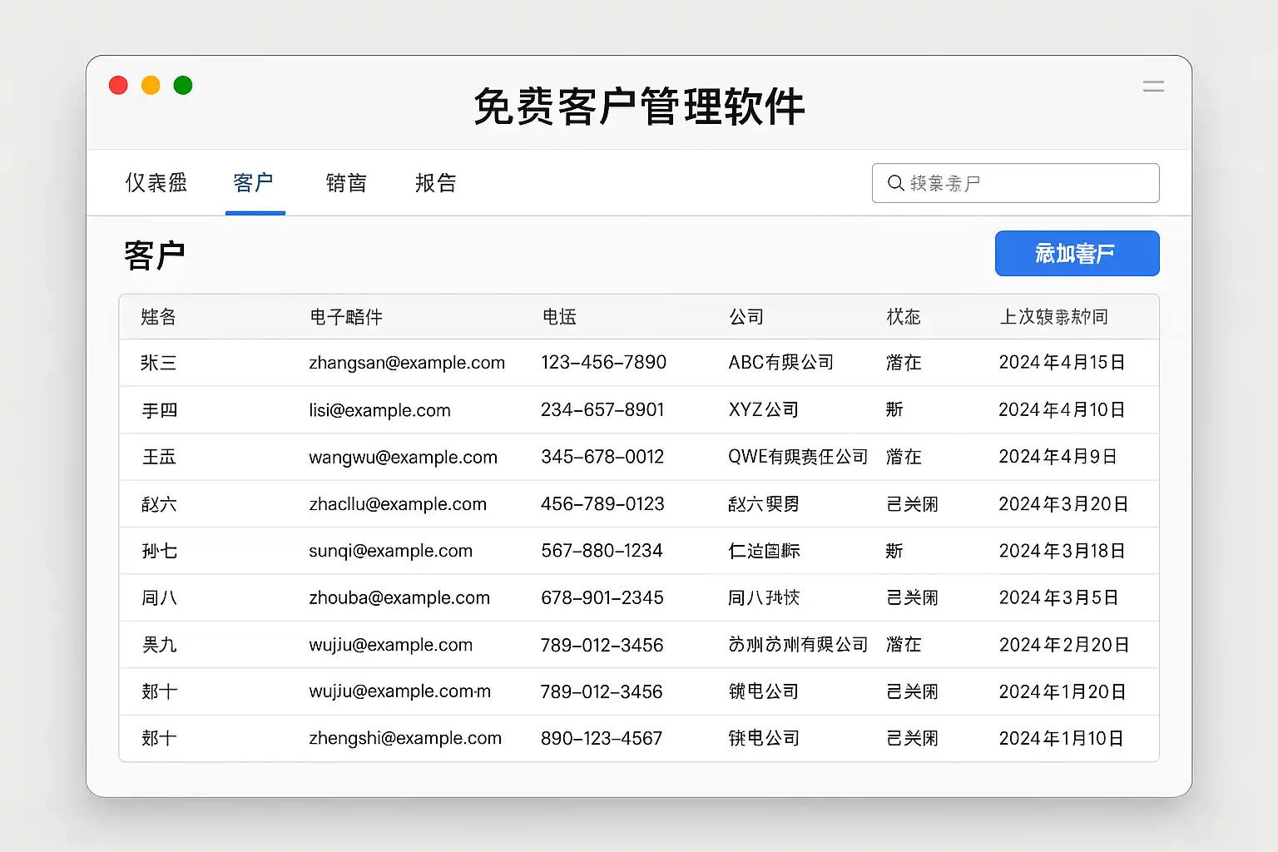Sort by the 公司 column header
This screenshot has height=852, width=1278.
[x=746, y=317]
